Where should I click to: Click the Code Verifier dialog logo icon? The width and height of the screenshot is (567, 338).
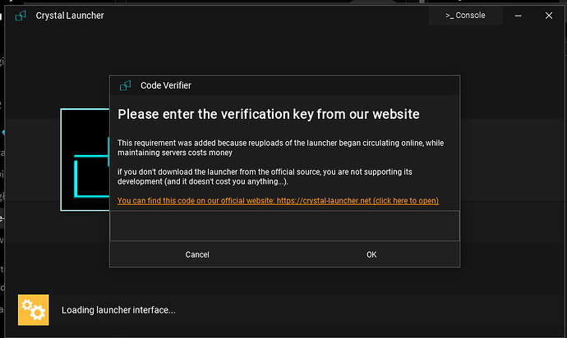[126, 85]
